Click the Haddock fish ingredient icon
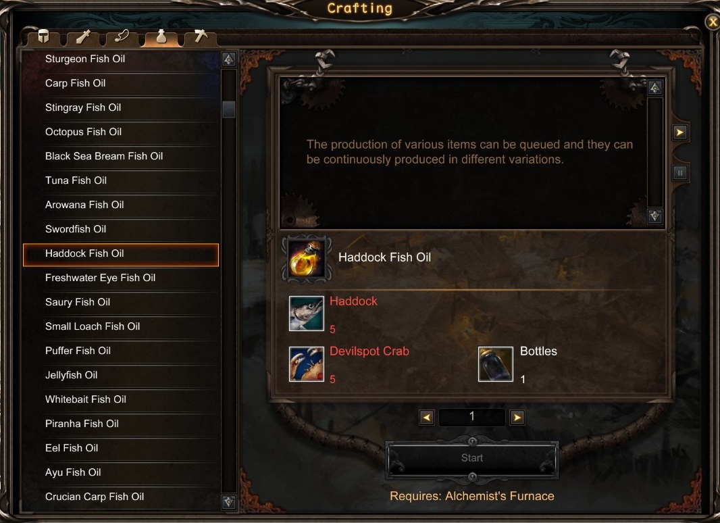Image resolution: width=720 pixels, height=523 pixels. pos(306,314)
